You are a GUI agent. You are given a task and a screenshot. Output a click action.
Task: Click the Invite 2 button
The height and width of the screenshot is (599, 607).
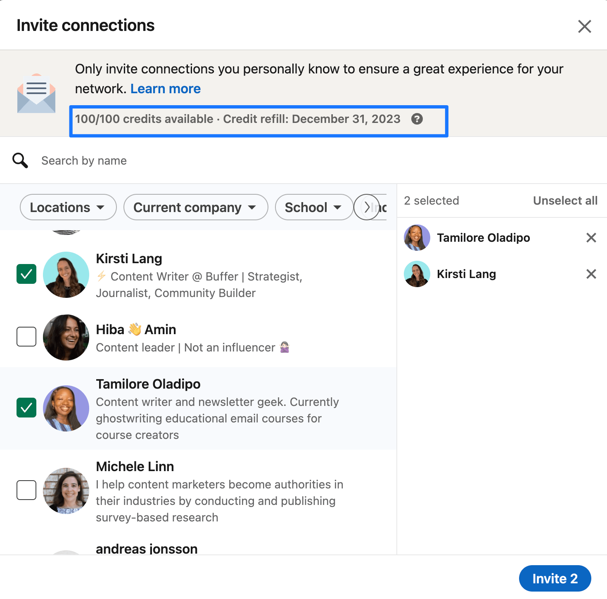(555, 578)
